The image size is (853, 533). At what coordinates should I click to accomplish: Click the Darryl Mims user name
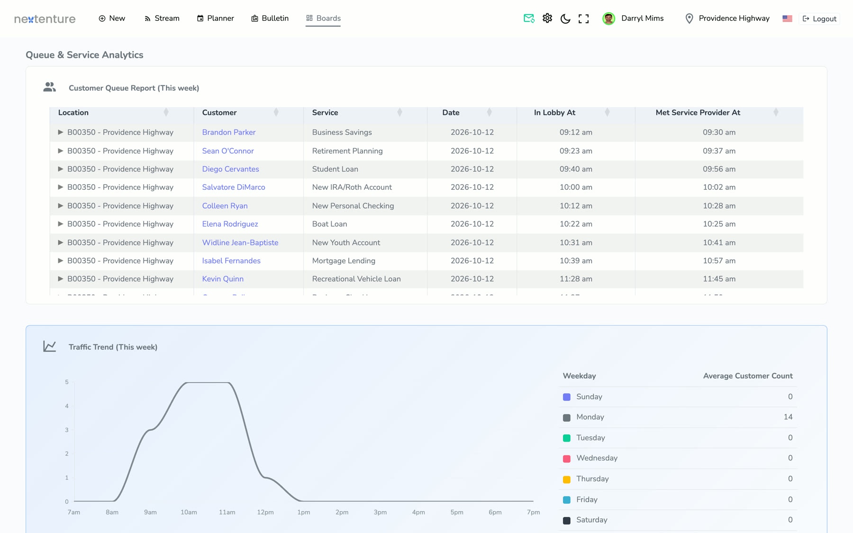pyautogui.click(x=643, y=18)
